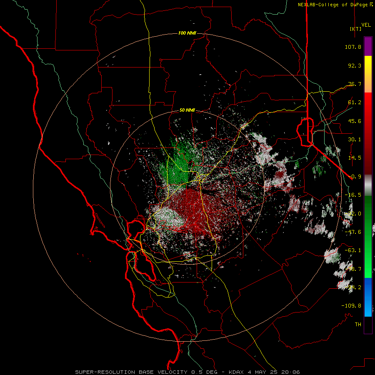
Task: Pick the gray near-zero color scale segment
Action: [368, 184]
